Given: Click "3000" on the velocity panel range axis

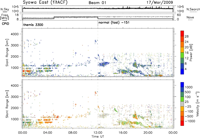Looking at the screenshot, I should (14, 97).
